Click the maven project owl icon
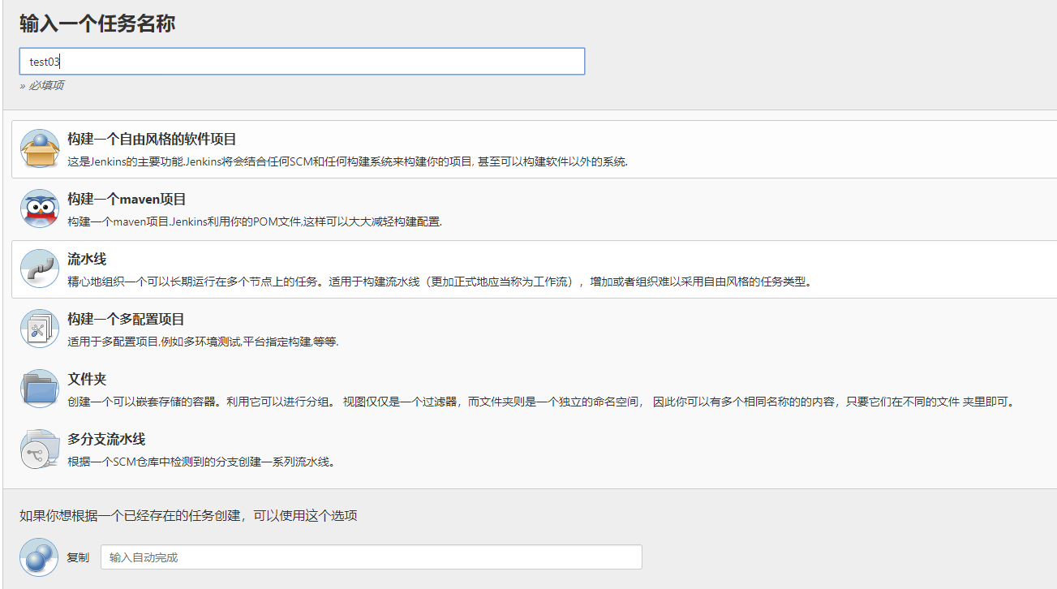This screenshot has height=589, width=1057. (39, 209)
